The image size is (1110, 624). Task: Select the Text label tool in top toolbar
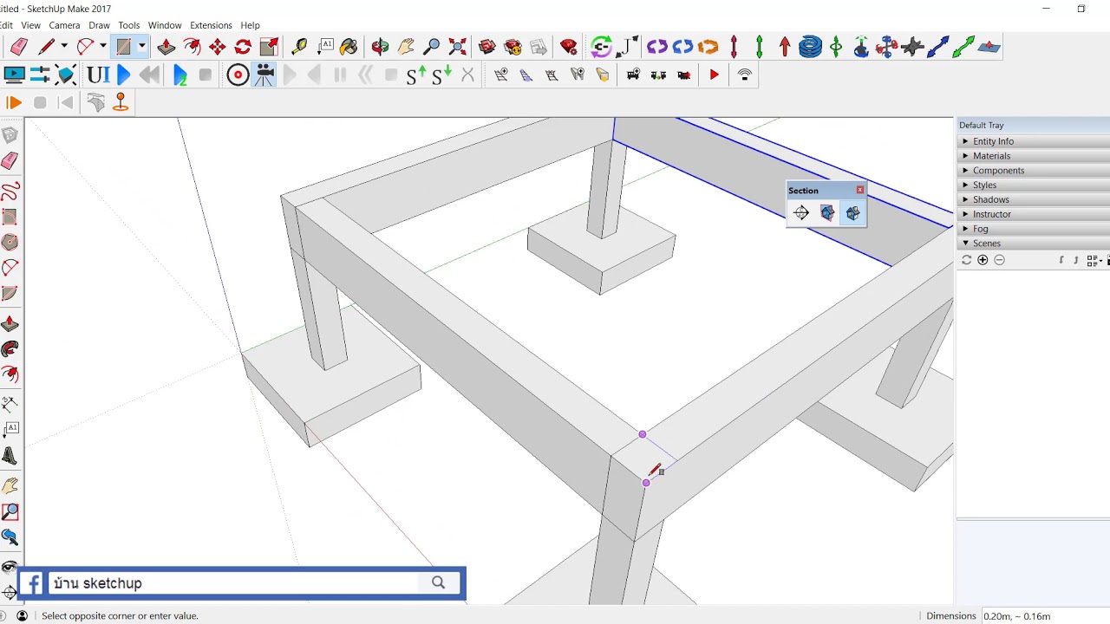click(325, 47)
